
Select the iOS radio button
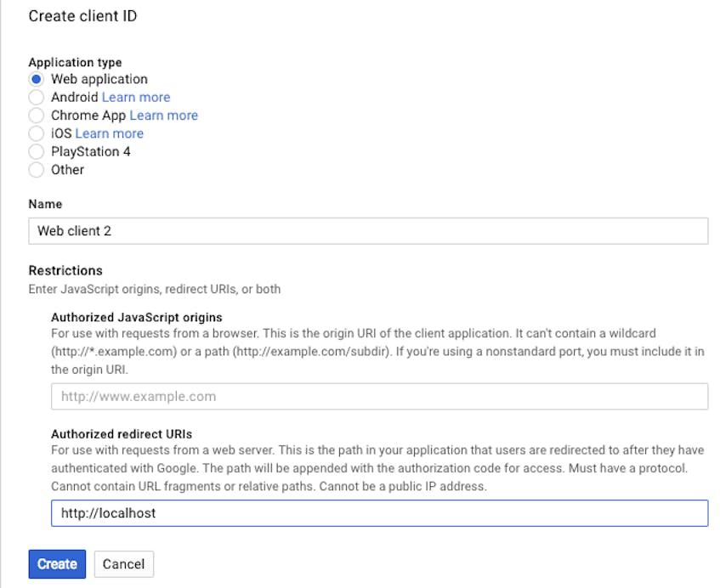point(37,133)
